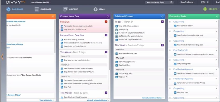220x102 pixels.
Task: Refresh the Content Items Due panel
Action: (108, 17)
